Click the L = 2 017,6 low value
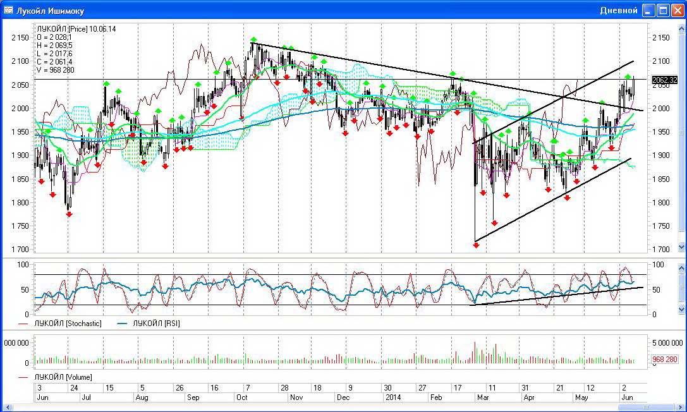The image size is (687, 412). [x=55, y=54]
